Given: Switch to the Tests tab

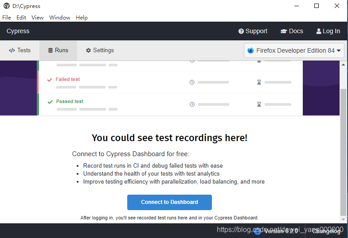Looking at the screenshot, I should (20, 50).
